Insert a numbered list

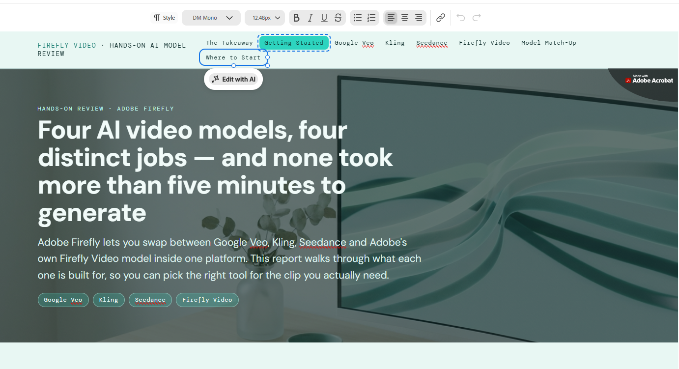(x=371, y=18)
